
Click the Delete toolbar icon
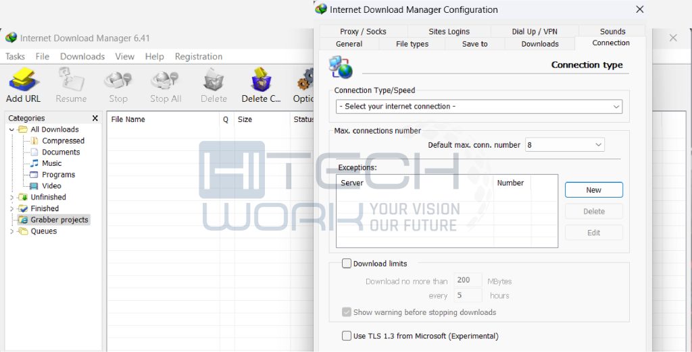(214, 80)
